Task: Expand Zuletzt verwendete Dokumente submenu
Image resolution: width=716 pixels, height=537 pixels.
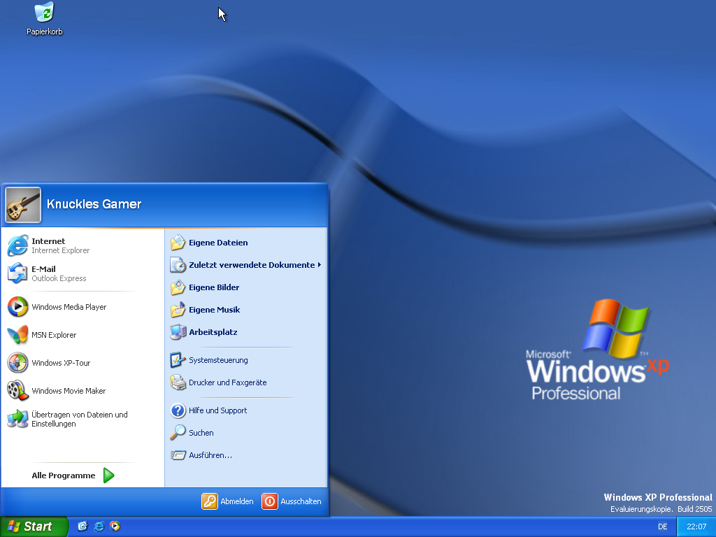Action: (x=252, y=265)
